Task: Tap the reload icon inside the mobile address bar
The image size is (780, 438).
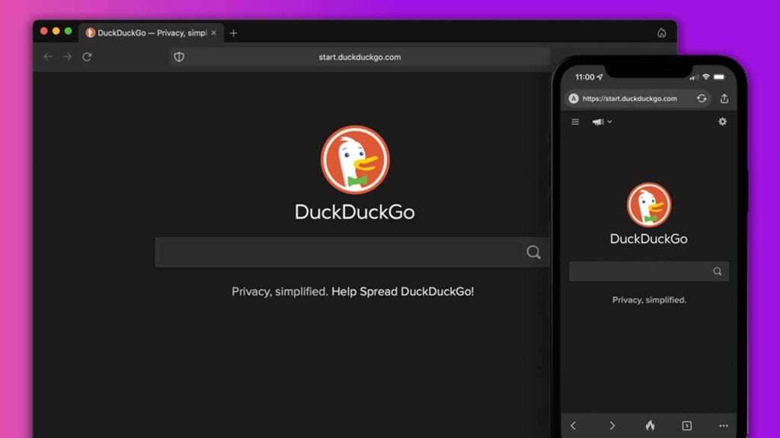Action: pos(702,98)
